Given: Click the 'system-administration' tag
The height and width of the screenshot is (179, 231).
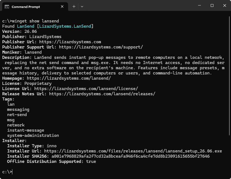Looking at the screenshot, I should point(33,135).
